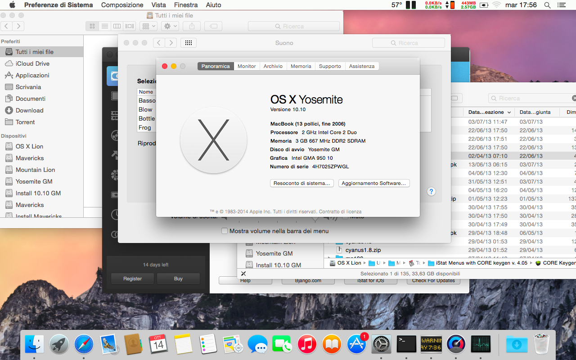Click Spotlight magnifier in menu bar

[547, 5]
